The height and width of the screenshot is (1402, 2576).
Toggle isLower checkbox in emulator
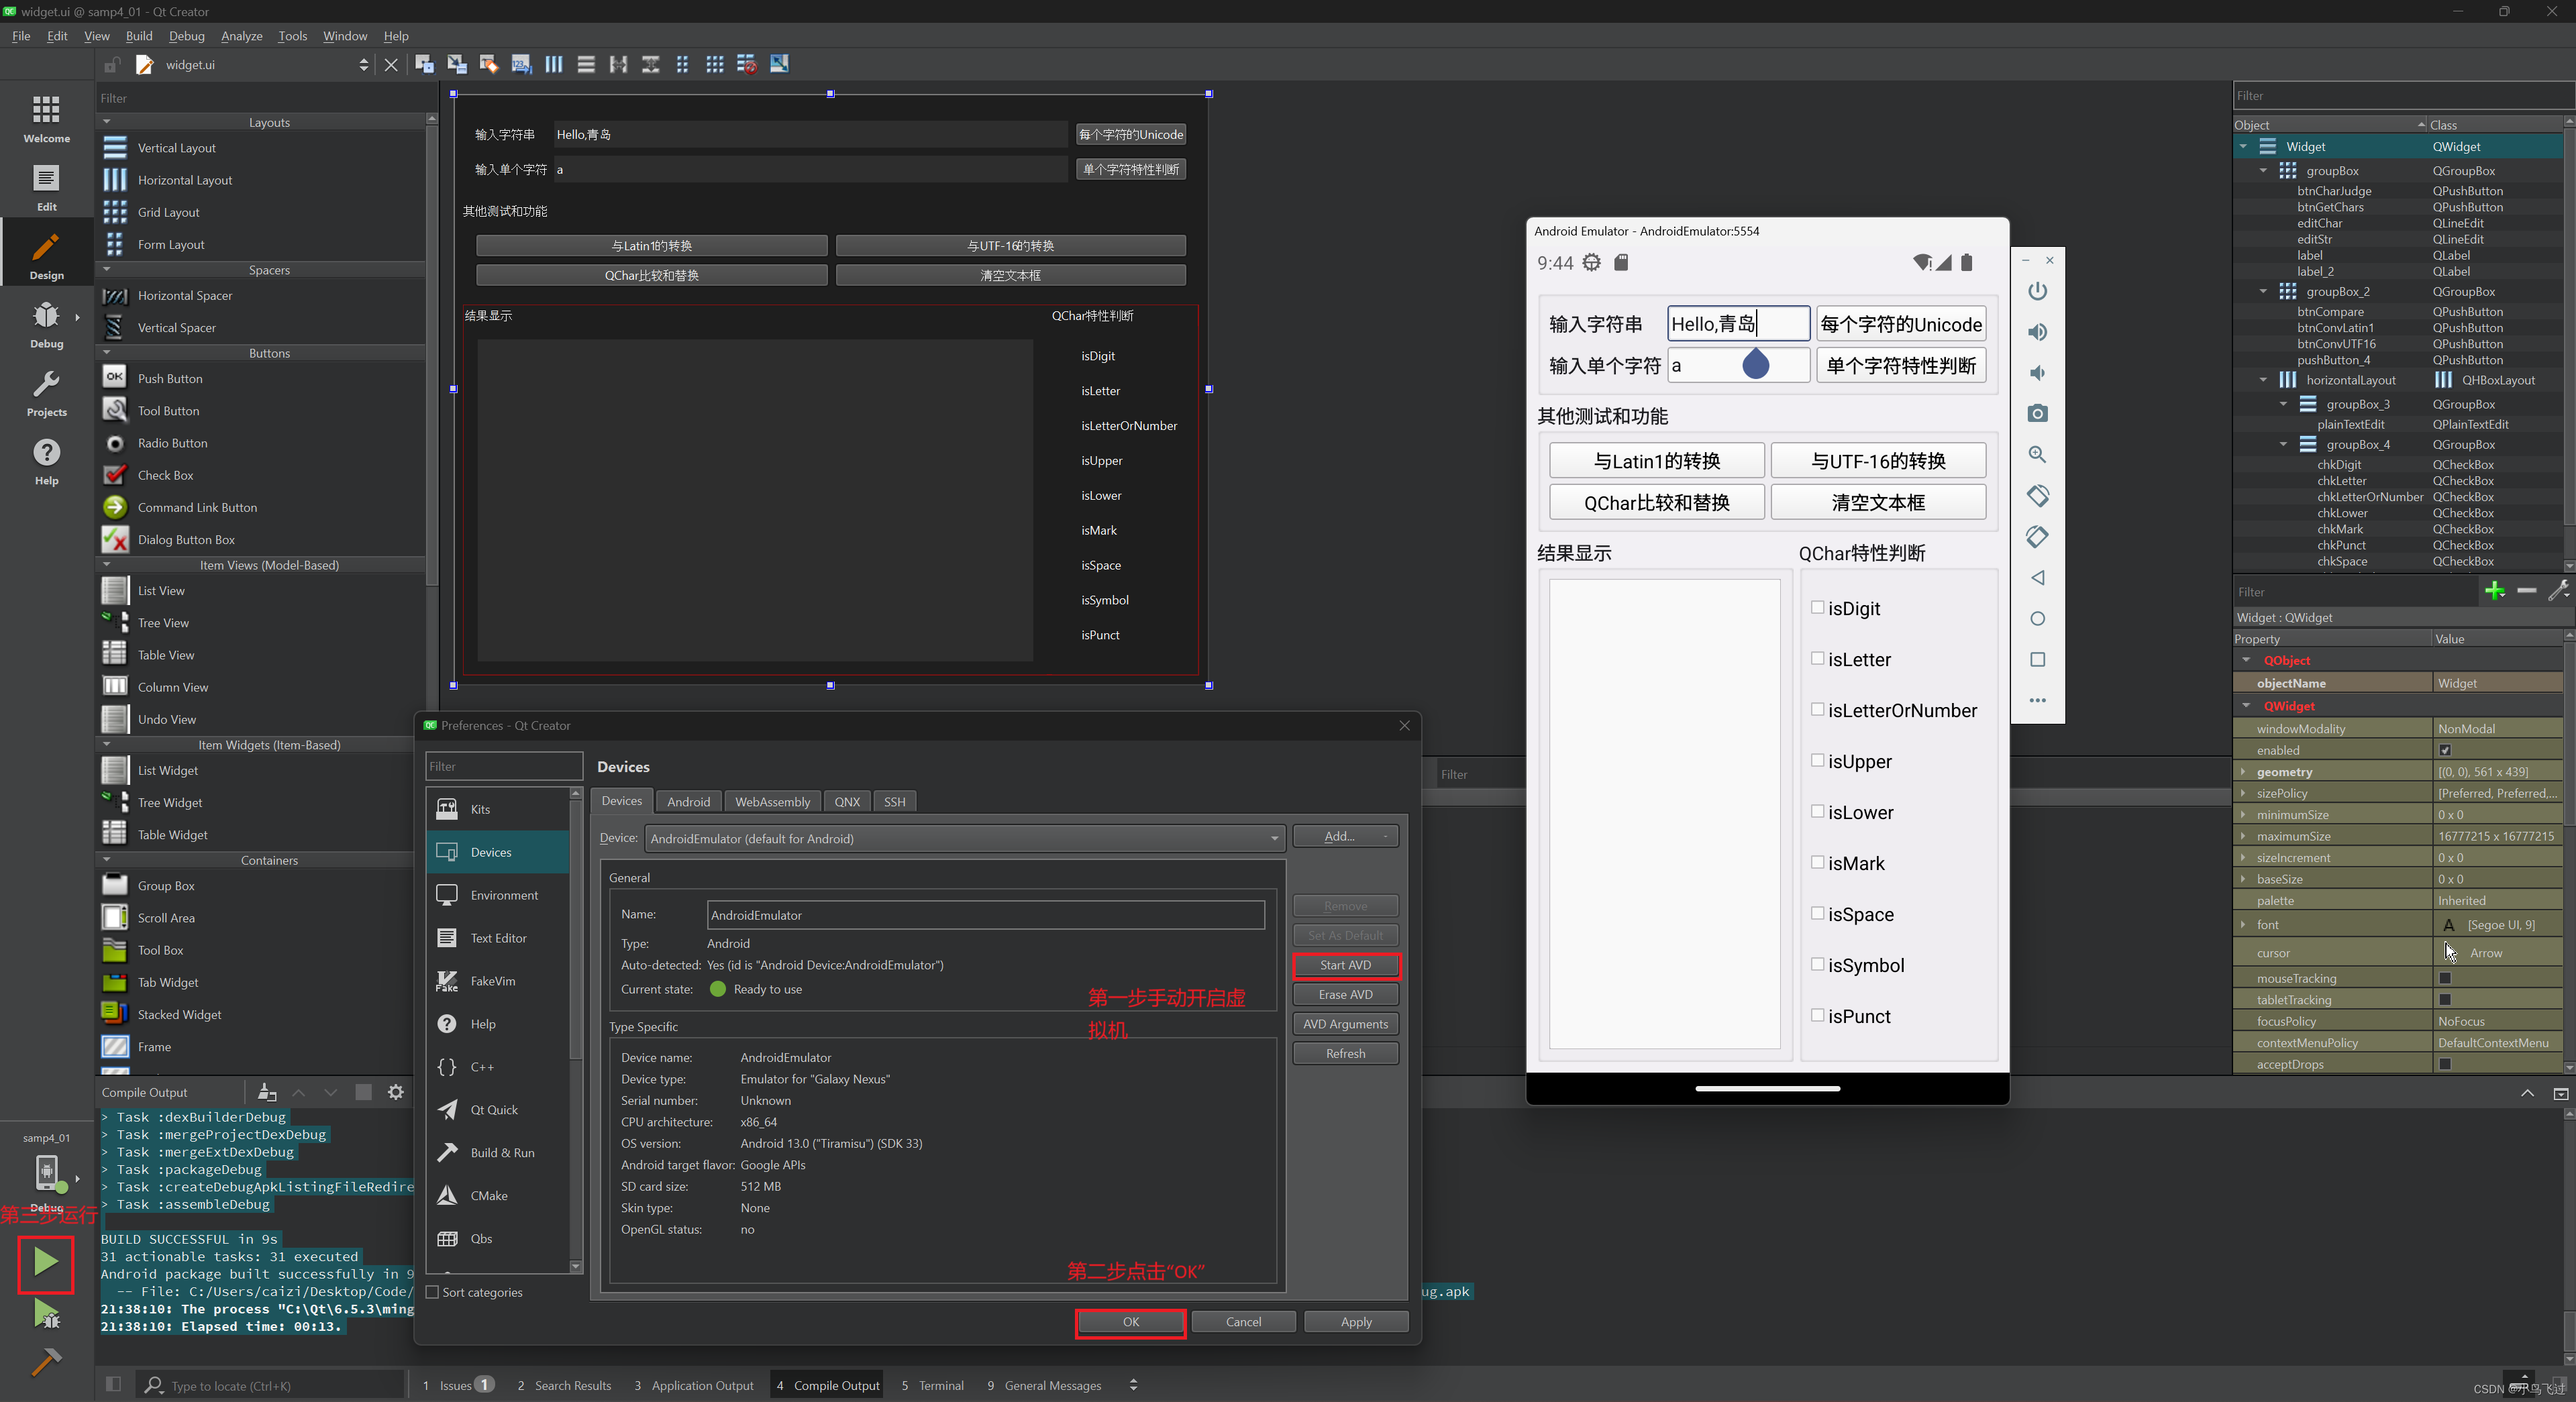coord(1817,811)
